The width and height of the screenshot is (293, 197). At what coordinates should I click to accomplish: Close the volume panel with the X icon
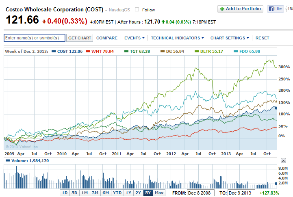tap(283, 160)
